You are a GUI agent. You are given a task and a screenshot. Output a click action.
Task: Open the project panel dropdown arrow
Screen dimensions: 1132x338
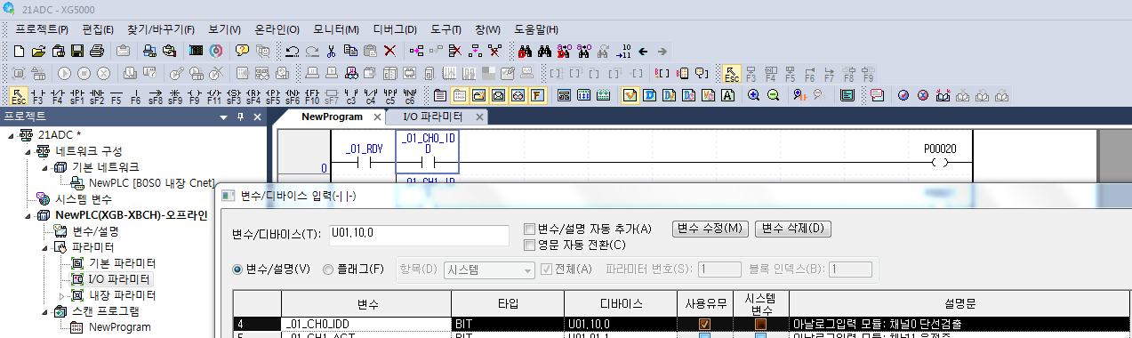coord(223,117)
